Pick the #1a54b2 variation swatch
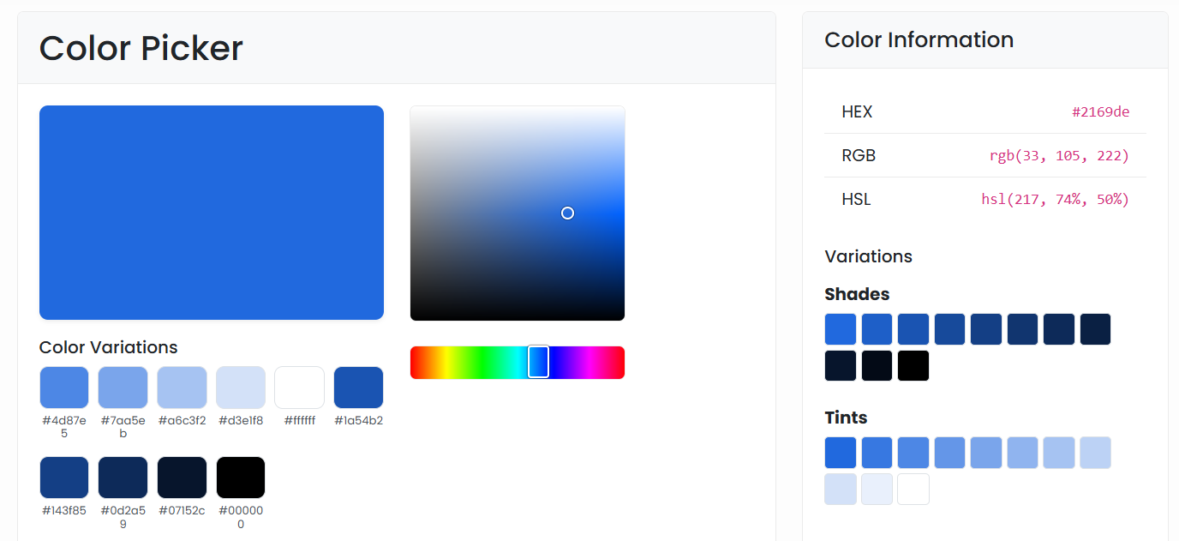Screen dimensions: 1179x541 pos(358,388)
